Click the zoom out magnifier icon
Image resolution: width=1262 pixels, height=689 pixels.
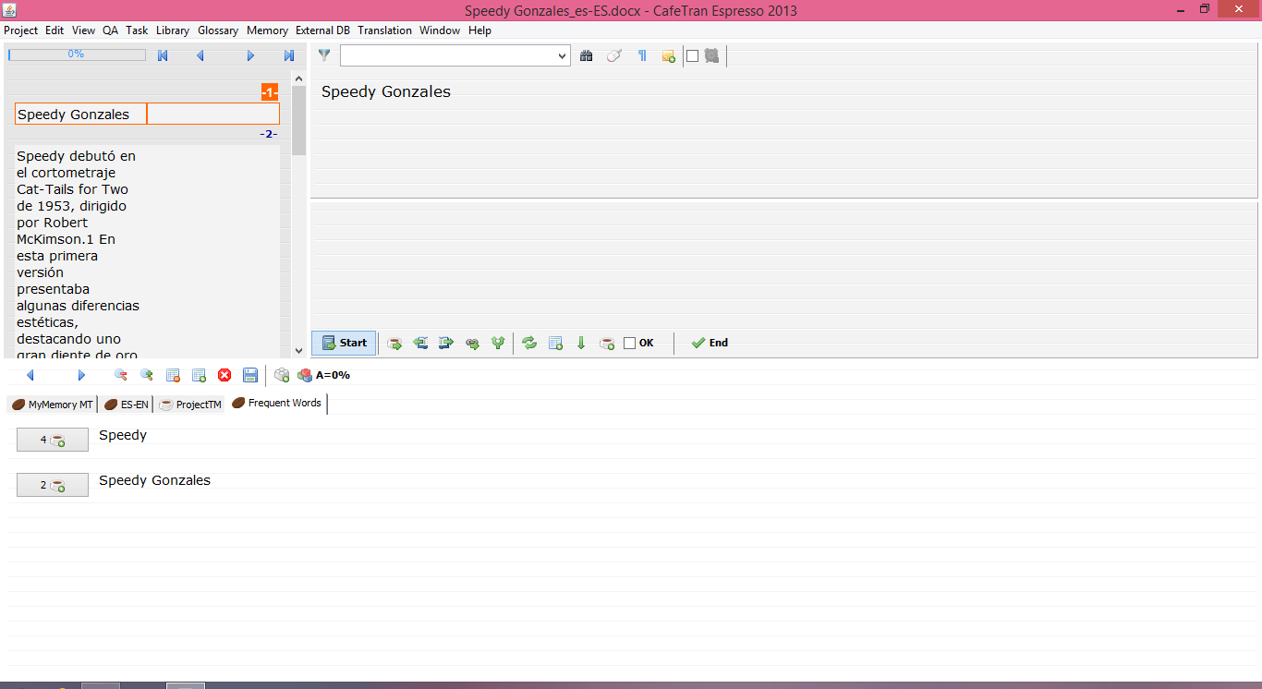tap(120, 375)
